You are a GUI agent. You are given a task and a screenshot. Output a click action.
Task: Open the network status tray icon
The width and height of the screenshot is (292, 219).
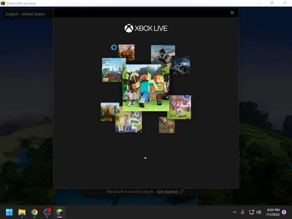tap(252, 212)
